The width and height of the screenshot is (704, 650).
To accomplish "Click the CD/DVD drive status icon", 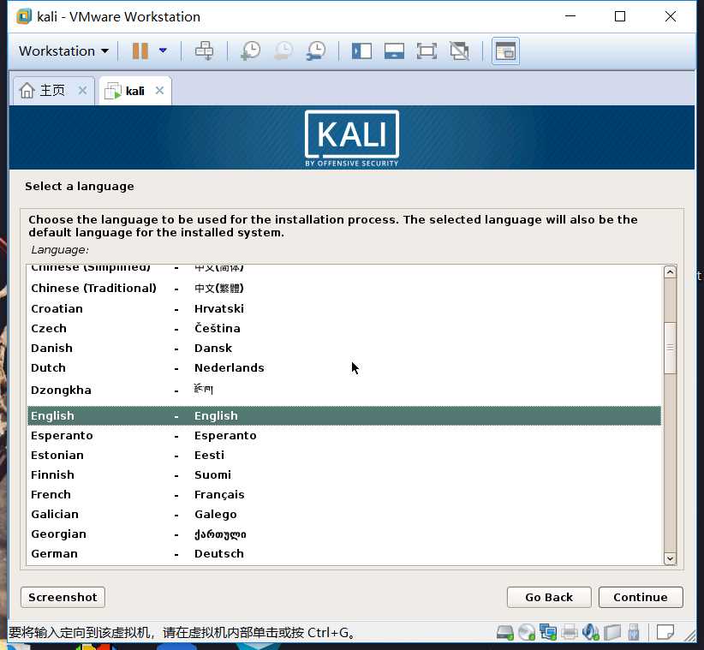I will click(526, 633).
